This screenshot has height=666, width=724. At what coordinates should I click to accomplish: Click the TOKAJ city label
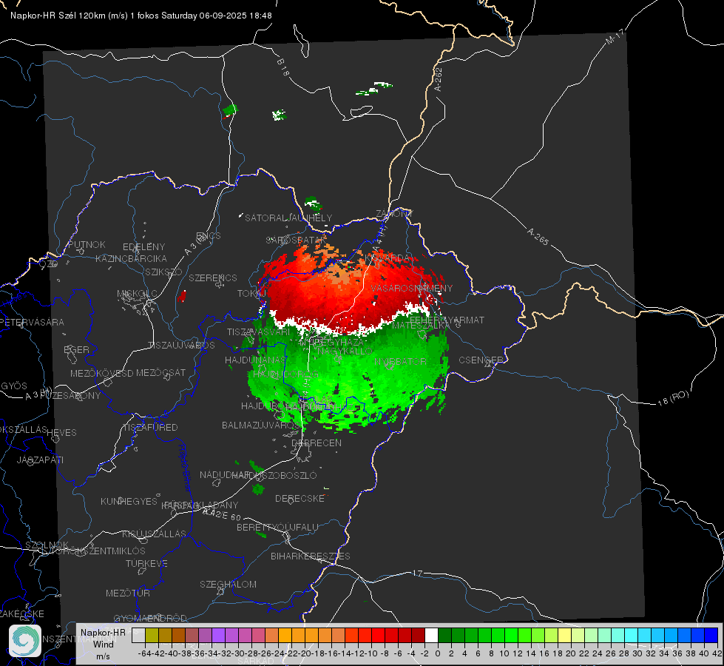click(251, 294)
